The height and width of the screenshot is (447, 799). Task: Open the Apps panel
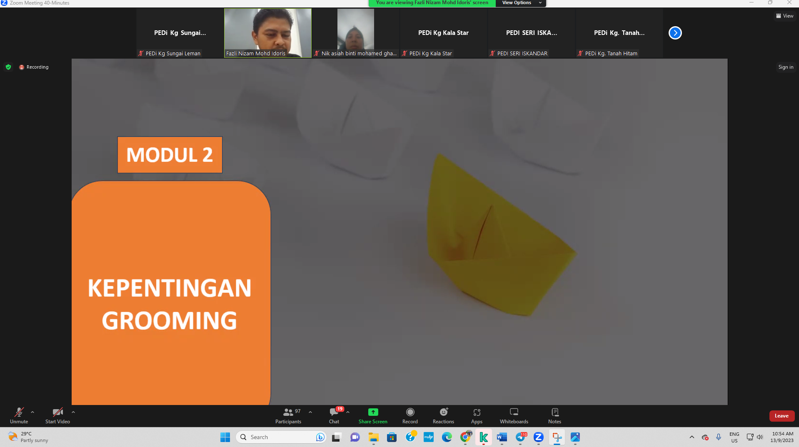477,415
